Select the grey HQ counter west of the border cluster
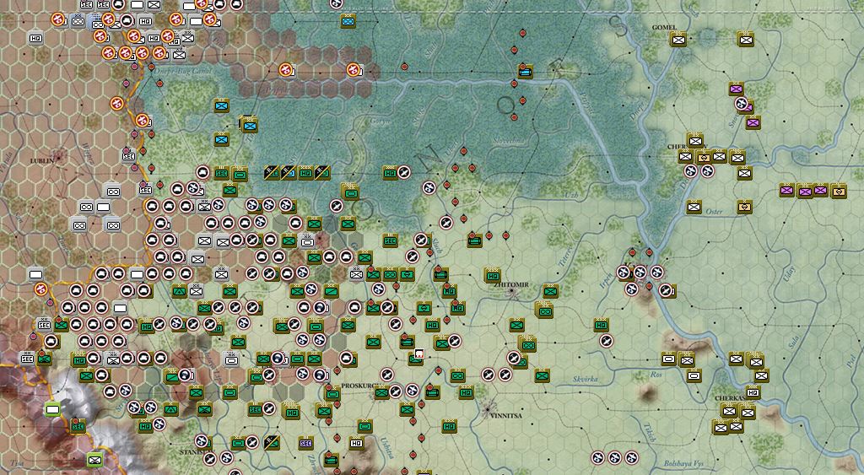The width and height of the screenshot is (864, 475). point(35,39)
